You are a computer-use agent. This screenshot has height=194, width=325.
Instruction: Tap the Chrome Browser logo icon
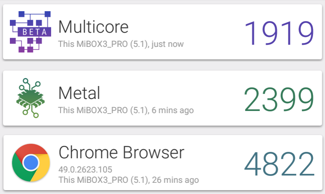click(x=31, y=163)
